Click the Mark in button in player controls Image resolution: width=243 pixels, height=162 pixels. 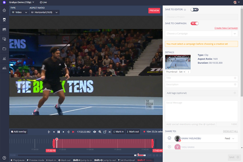(118, 132)
